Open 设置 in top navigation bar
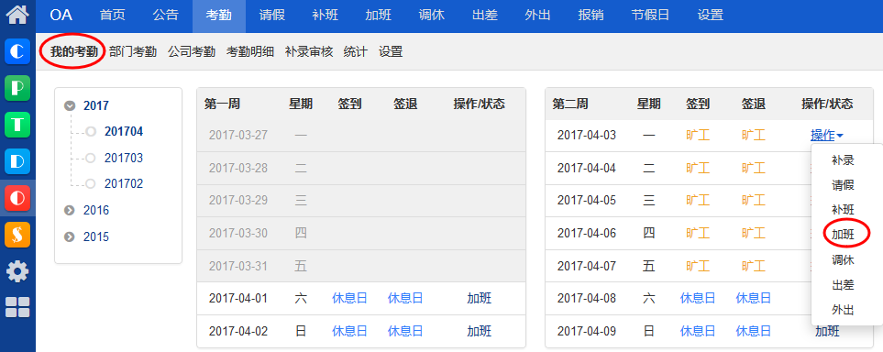Viewport: 883px width, 352px height. click(710, 16)
